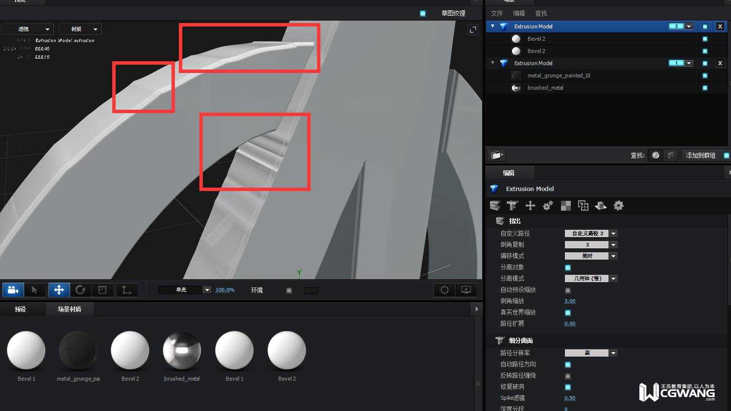Switch to the 场景材质 tab

(x=70, y=309)
